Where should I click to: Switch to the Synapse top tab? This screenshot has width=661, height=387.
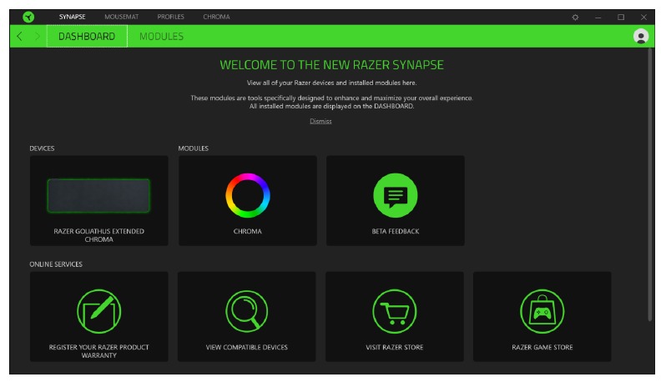(72, 17)
